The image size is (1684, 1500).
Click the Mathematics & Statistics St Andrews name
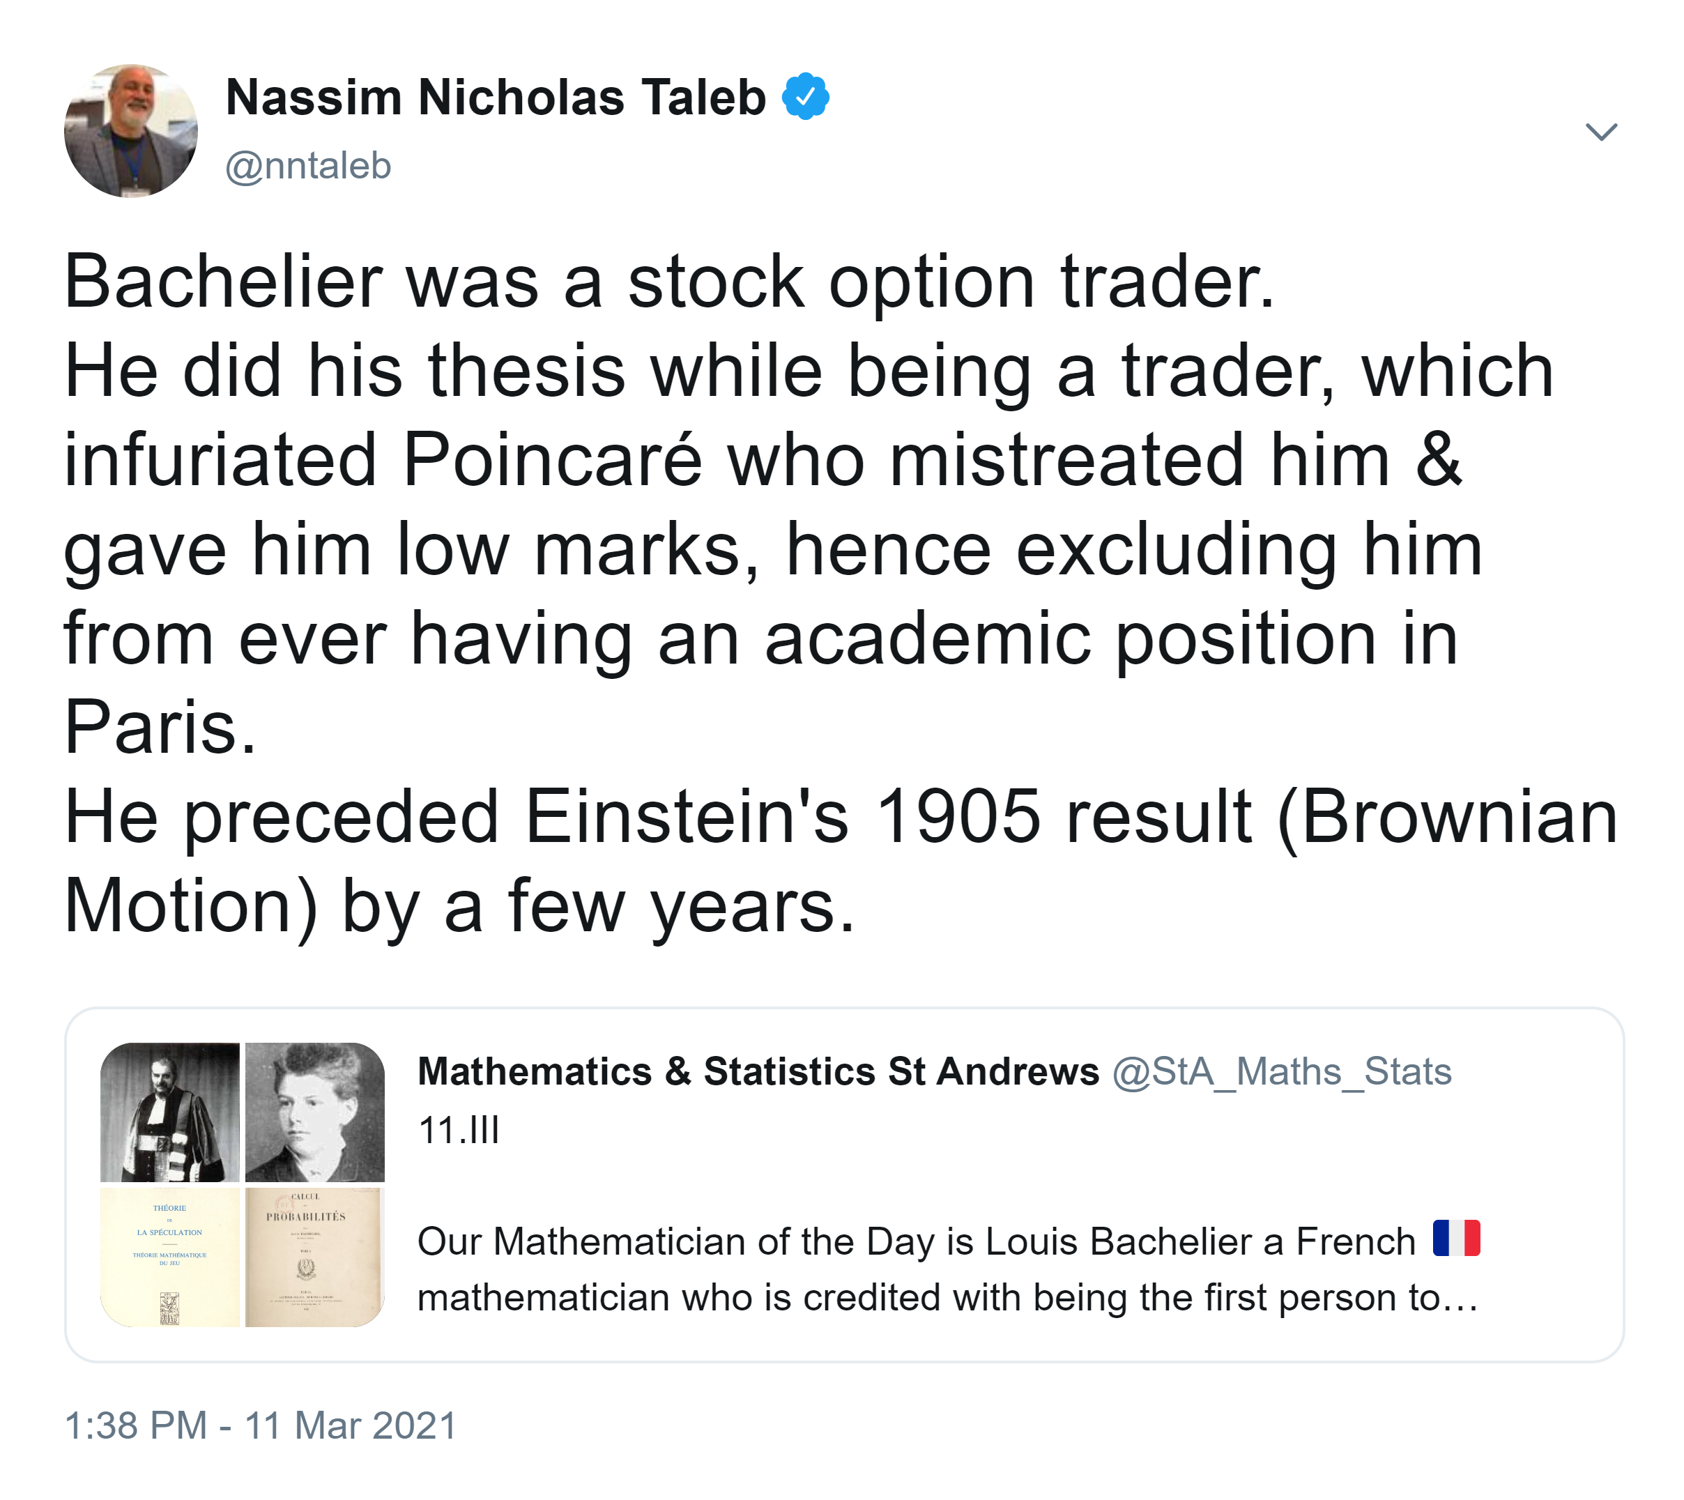click(758, 1071)
